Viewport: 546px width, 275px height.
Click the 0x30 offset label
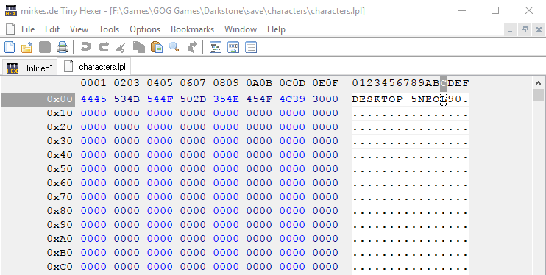tap(60, 141)
